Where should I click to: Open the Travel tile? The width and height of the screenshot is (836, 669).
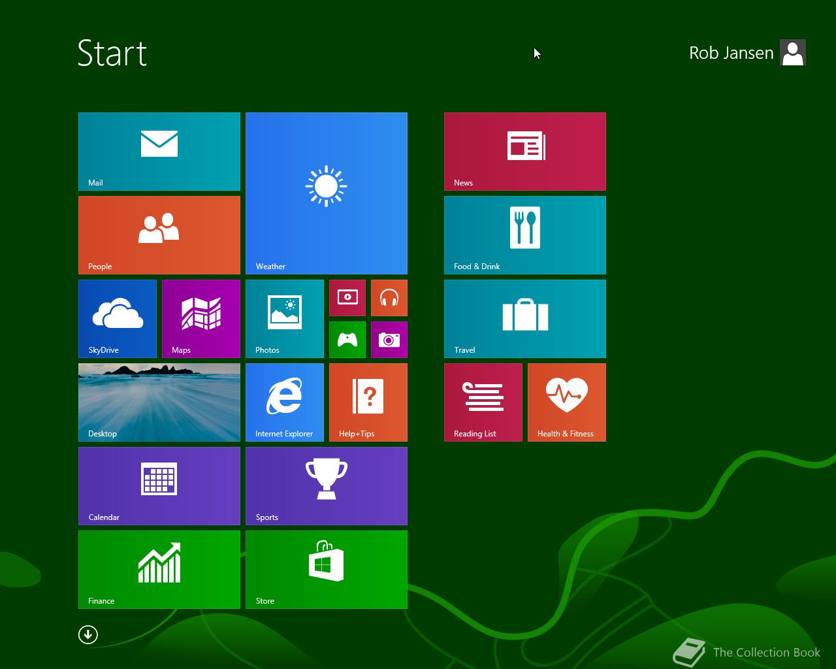pyautogui.click(x=525, y=319)
